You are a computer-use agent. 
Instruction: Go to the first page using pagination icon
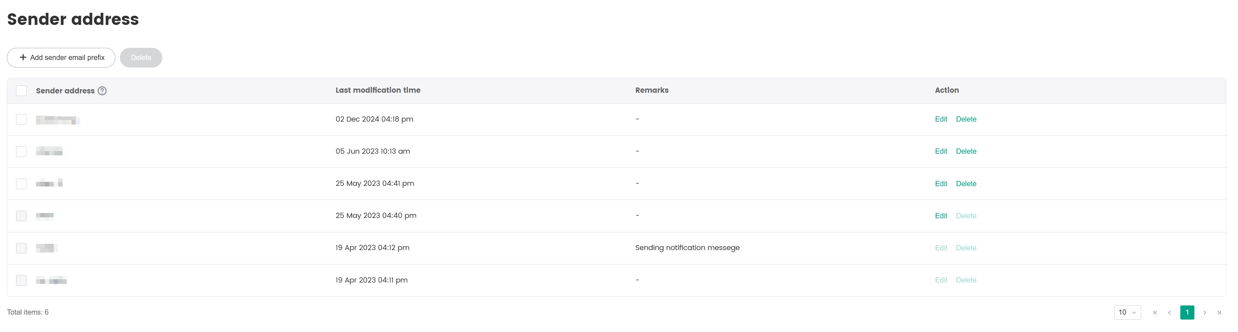tap(1155, 312)
